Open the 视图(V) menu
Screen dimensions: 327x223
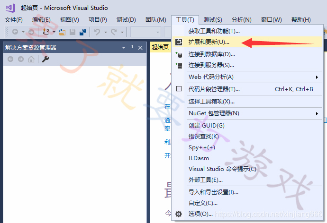tap(70, 20)
